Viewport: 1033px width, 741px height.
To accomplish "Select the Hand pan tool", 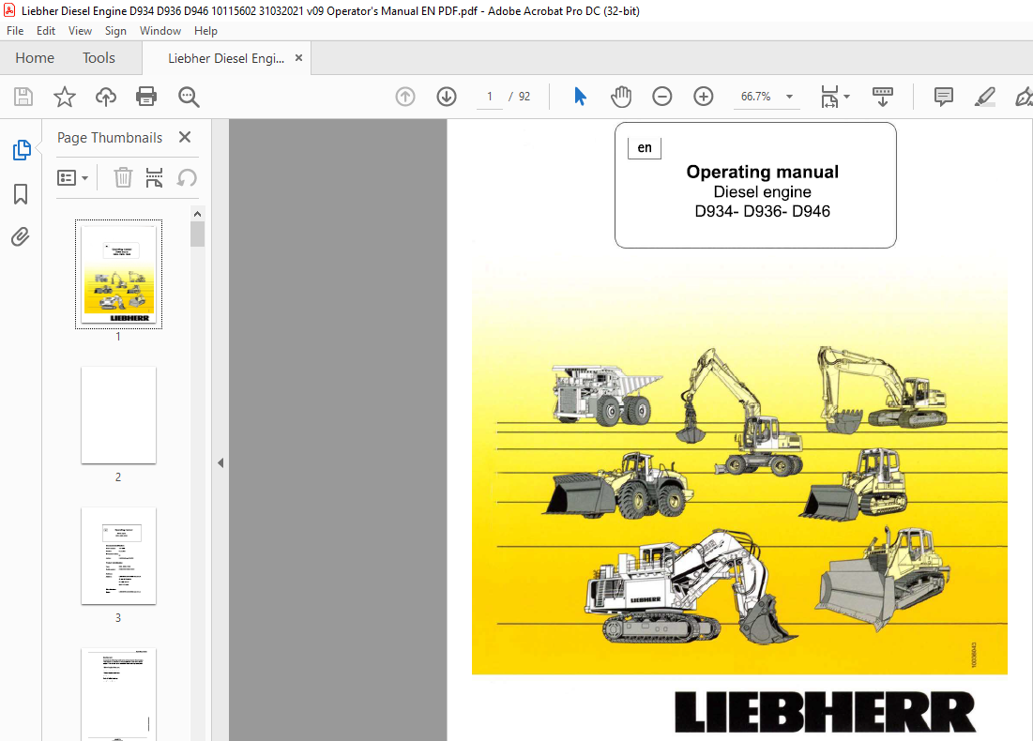I will click(x=620, y=97).
